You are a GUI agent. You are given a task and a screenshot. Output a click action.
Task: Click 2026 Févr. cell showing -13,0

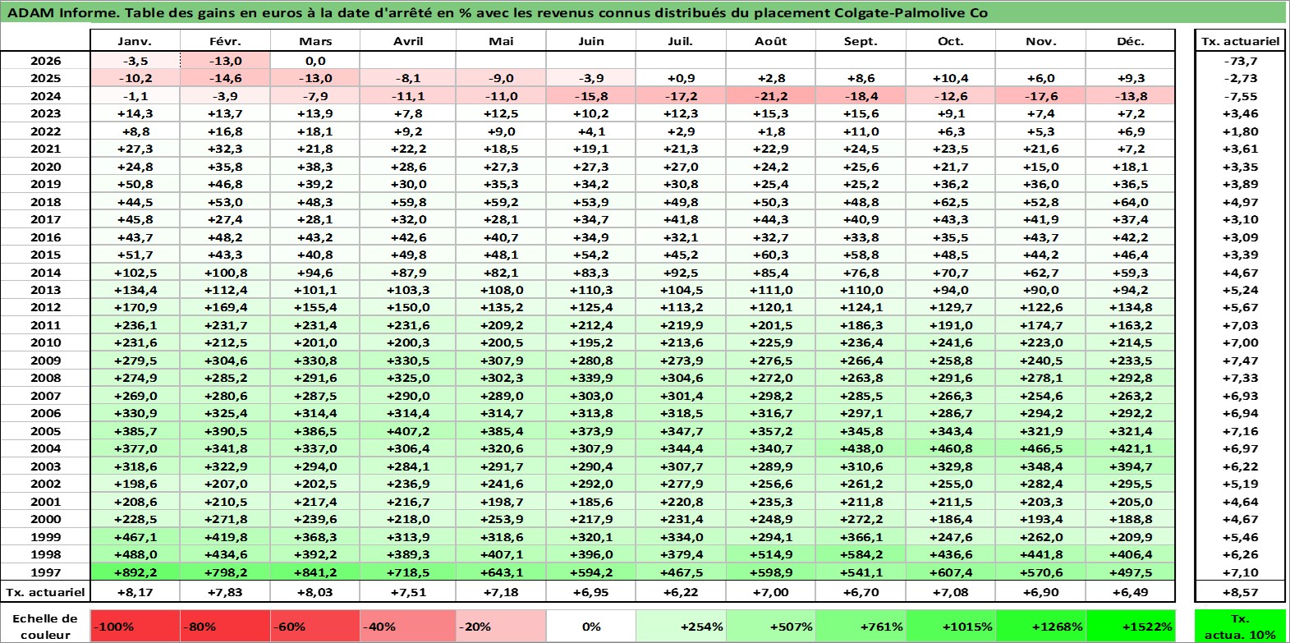click(x=225, y=61)
